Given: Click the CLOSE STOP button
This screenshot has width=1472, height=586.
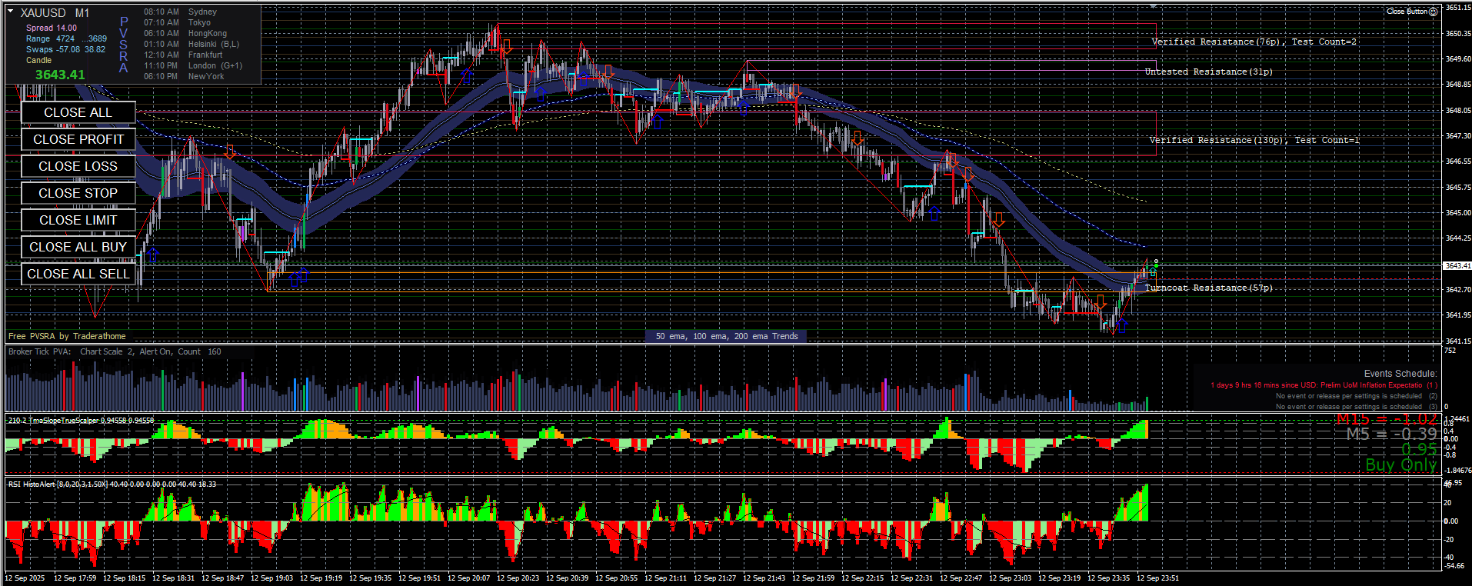Looking at the screenshot, I should pos(78,194).
